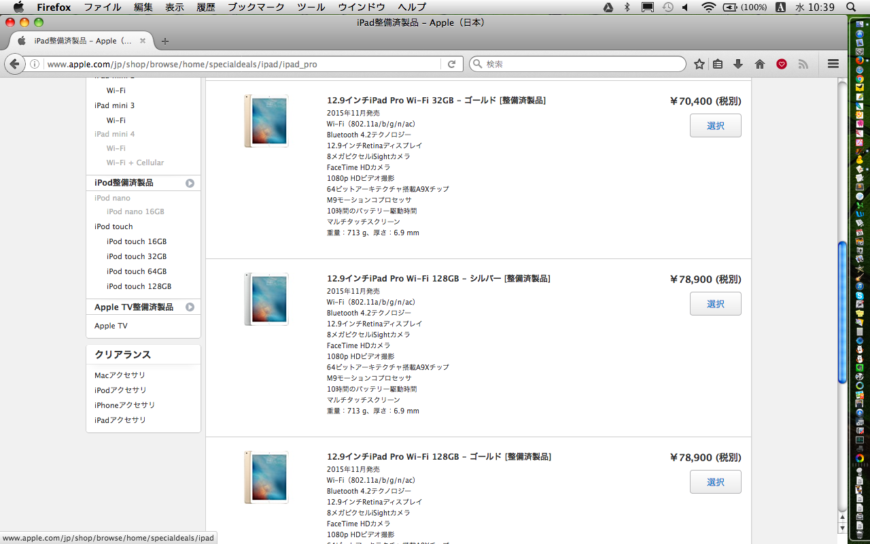Image resolution: width=870 pixels, height=544 pixels.
Task: Click the Wi-Fi status icon
Action: 709,7
